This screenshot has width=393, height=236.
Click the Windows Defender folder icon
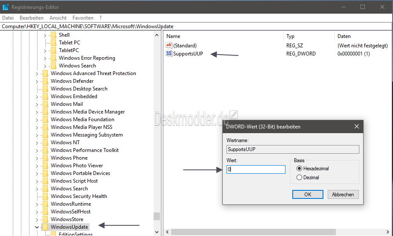45,81
